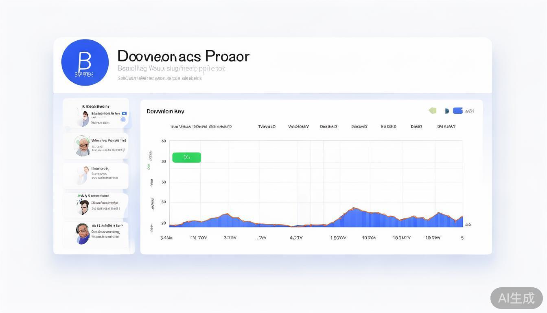The image size is (547, 313).
Task: Click the green label button on the chart
Action: pos(186,157)
